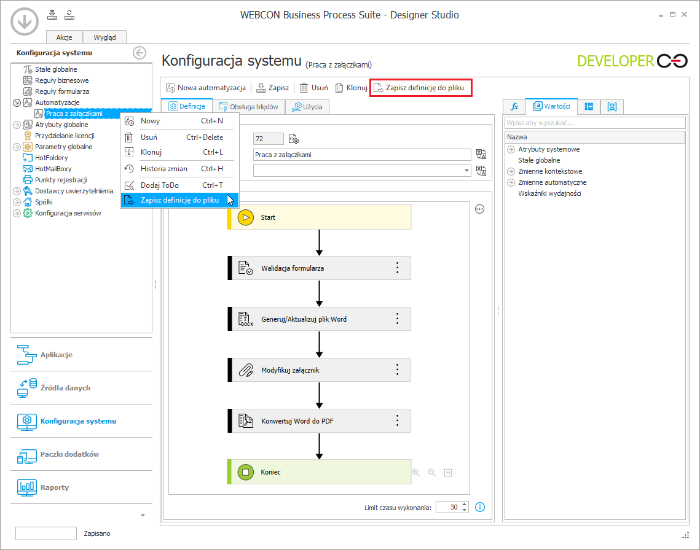Click Zapisz definicję do pliku menu entry

(x=180, y=200)
